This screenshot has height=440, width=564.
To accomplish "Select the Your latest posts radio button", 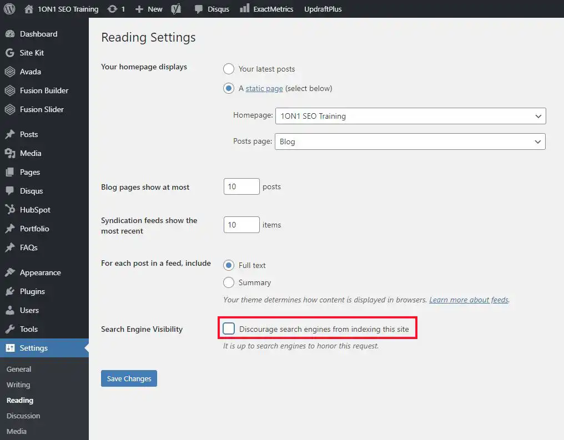I will [229, 69].
